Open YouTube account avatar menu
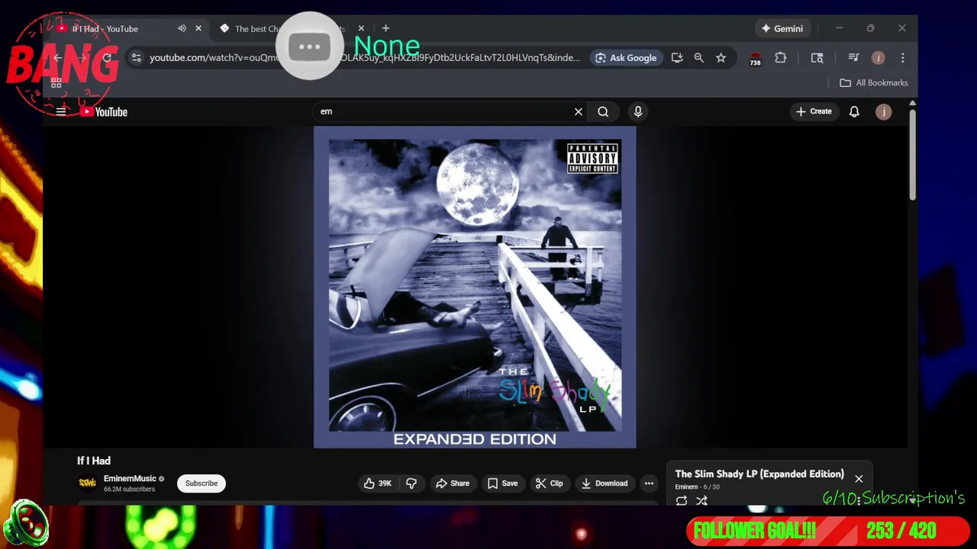Viewport: 977px width, 549px height. tap(883, 111)
